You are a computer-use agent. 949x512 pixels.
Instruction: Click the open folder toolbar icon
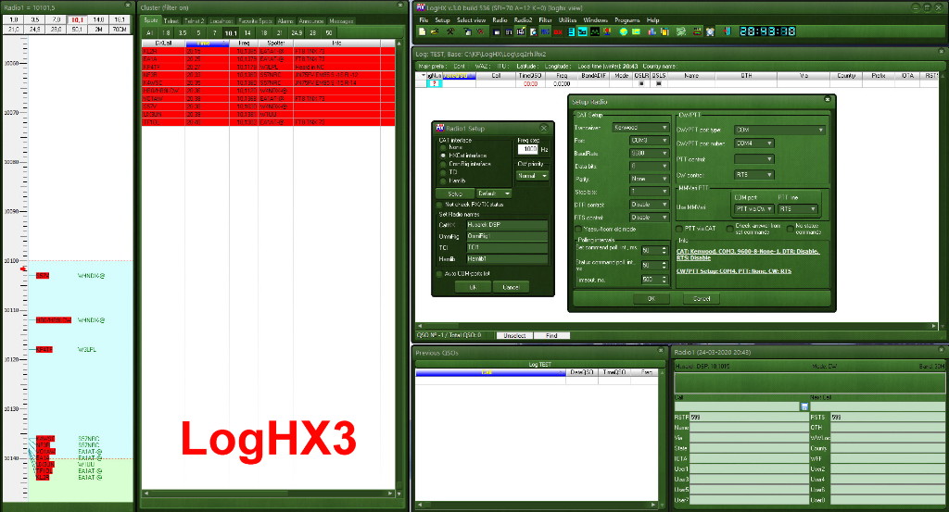[x=436, y=31]
